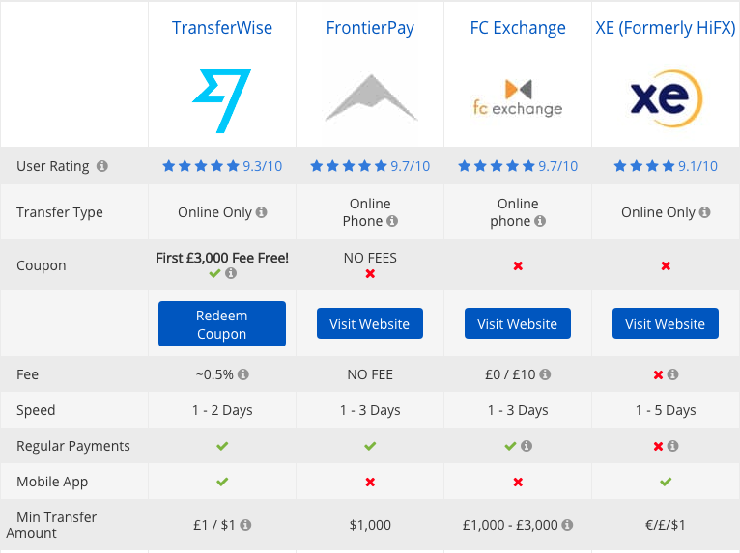This screenshot has width=740, height=553.
Task: Click red cross in XE coupon cell
Action: point(666,266)
